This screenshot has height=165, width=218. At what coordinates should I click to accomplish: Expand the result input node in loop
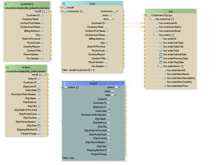63,8
